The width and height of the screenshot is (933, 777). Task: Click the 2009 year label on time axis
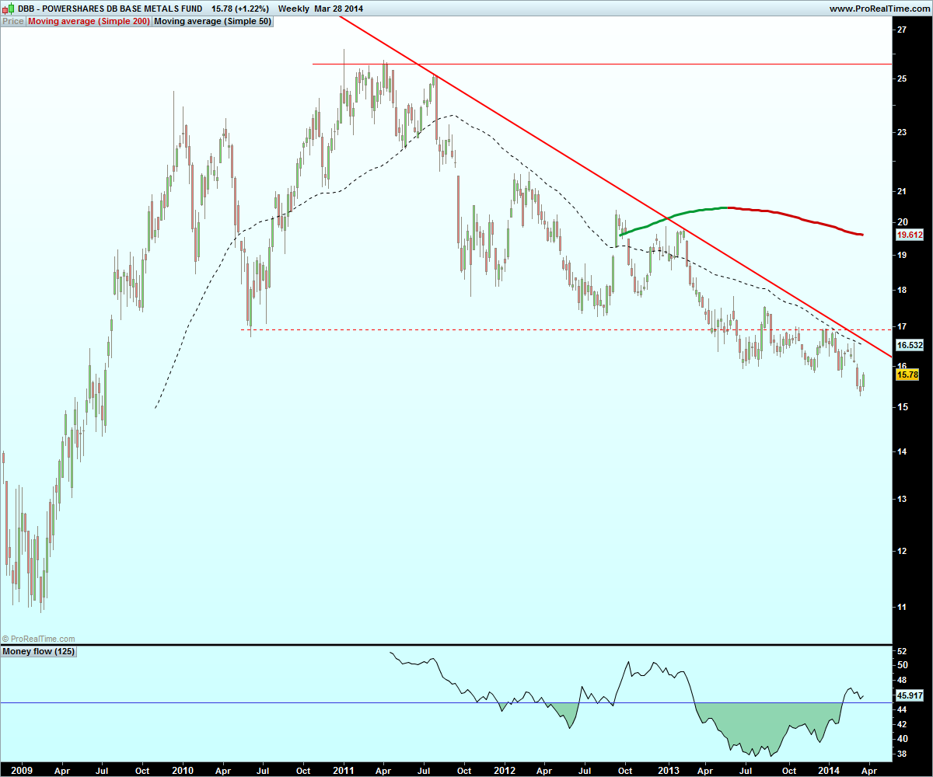tap(21, 770)
